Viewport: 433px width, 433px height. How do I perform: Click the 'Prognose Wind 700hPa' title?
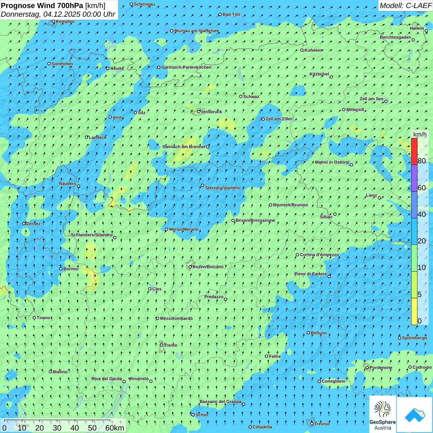click(x=42, y=6)
